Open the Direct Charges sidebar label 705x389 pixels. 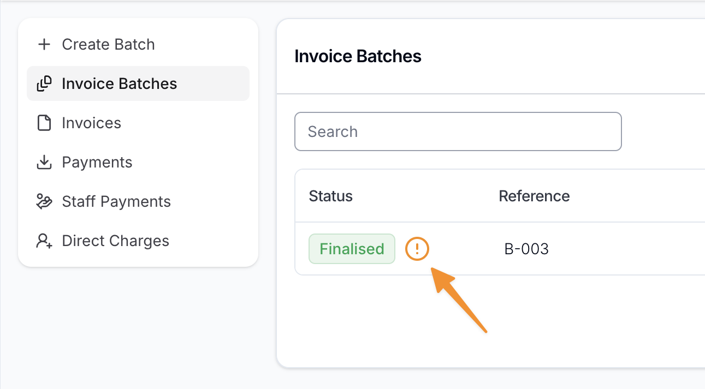click(115, 241)
